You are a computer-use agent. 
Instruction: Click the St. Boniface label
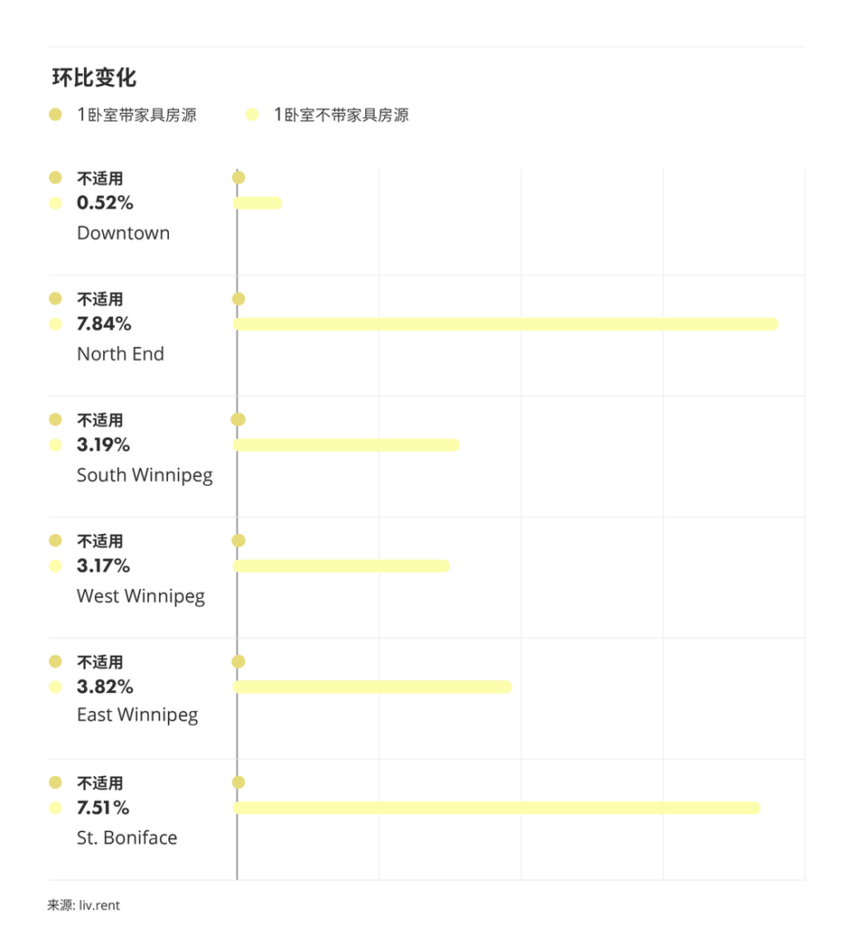point(127,837)
